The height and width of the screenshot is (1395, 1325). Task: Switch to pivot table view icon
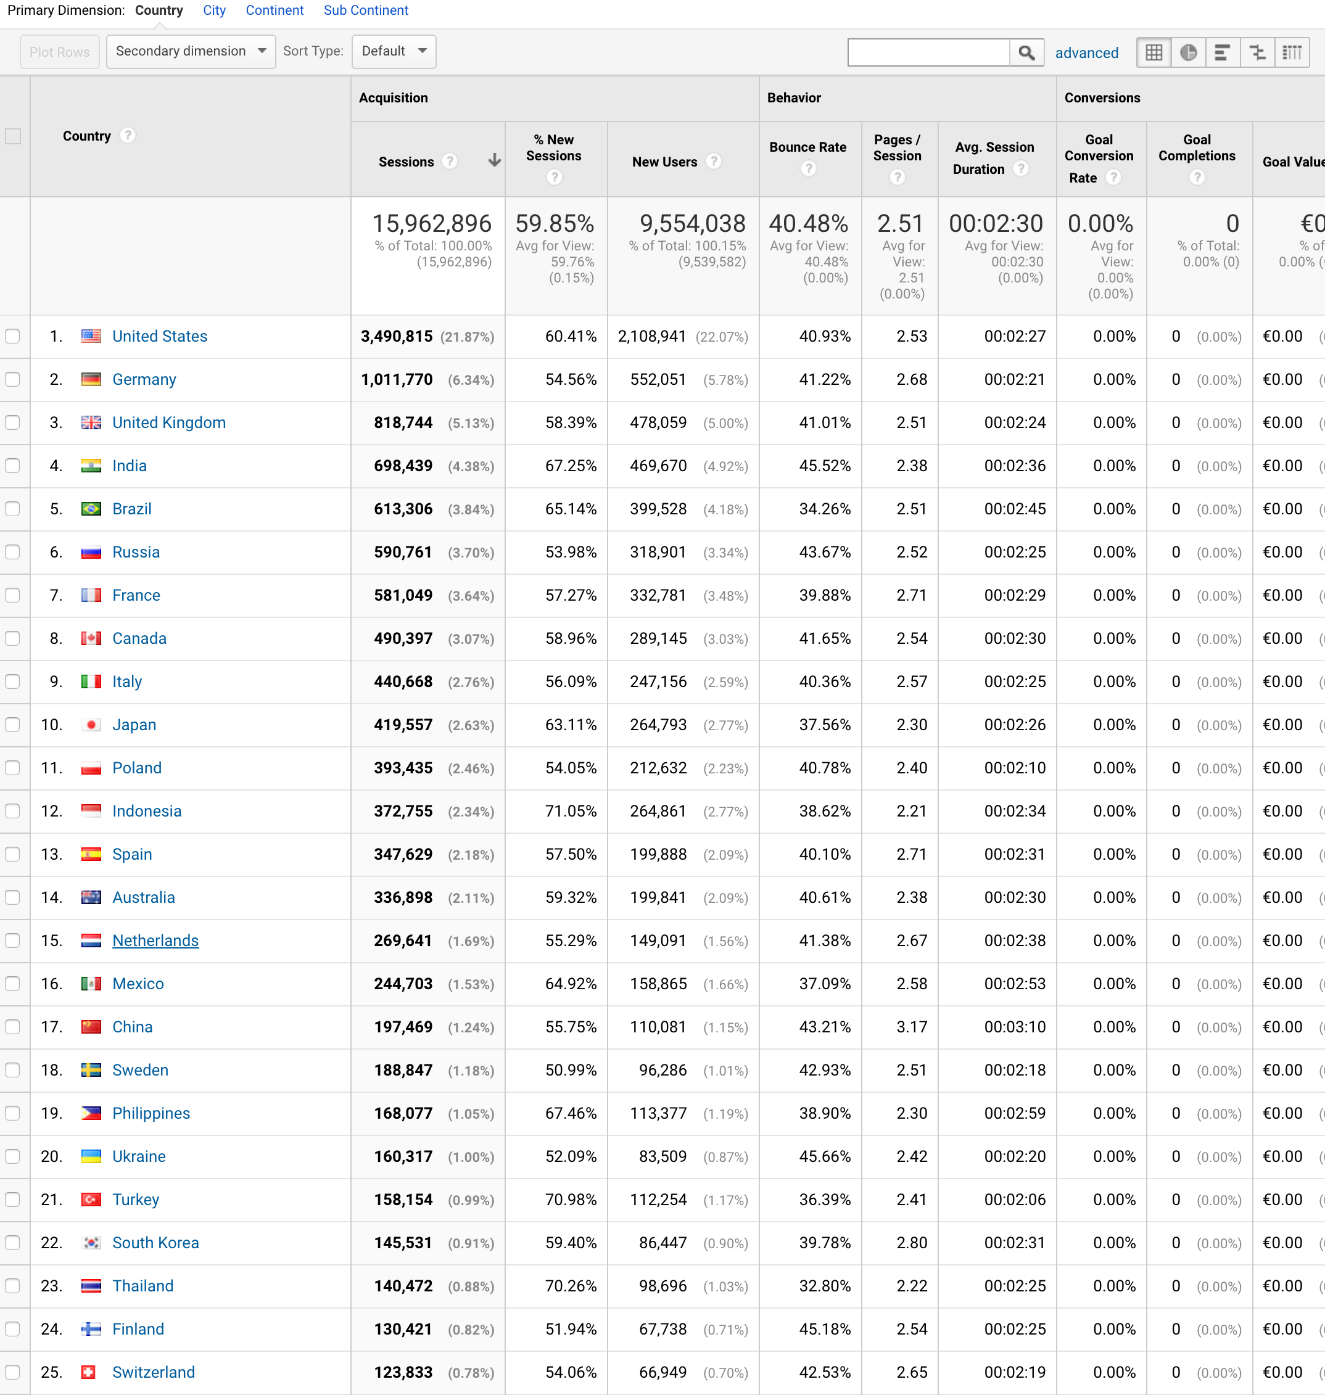pyautogui.click(x=1292, y=52)
